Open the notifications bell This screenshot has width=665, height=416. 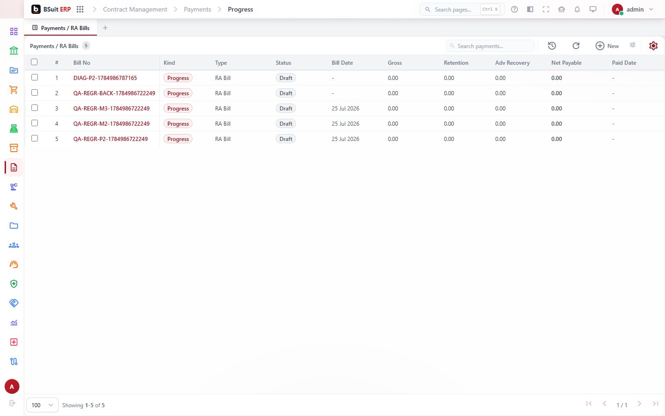coord(577,9)
